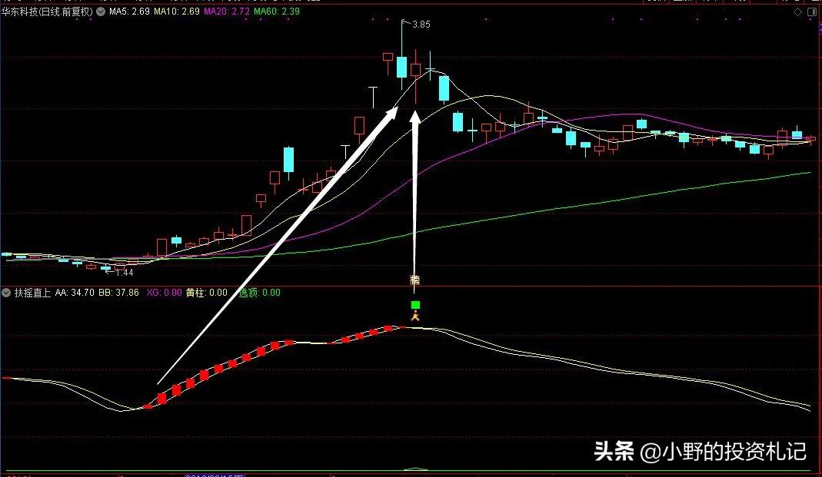Click the orange running-man escape icon
Viewport: 822px width, 477px height.
[415, 316]
